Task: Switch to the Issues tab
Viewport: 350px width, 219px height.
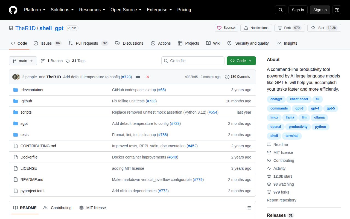Action: [48, 43]
